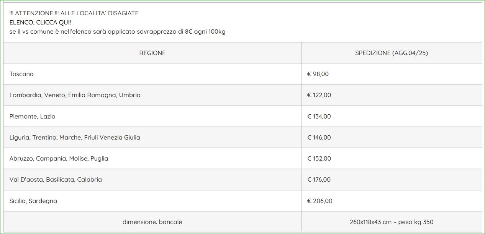This screenshot has height=234, width=485.
Task: Select the Val D'aosta, Basilicata, Calabria cell
Action: pos(152,179)
